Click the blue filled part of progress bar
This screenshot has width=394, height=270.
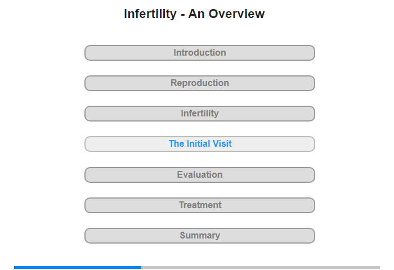click(78, 267)
